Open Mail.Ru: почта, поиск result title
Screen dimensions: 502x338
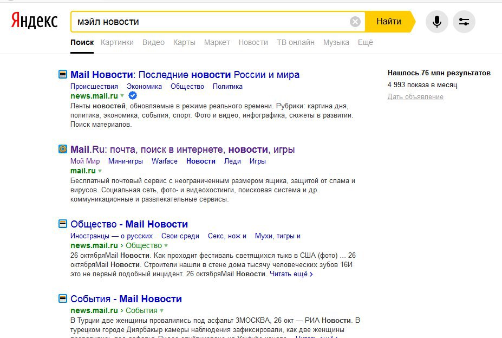pos(182,149)
